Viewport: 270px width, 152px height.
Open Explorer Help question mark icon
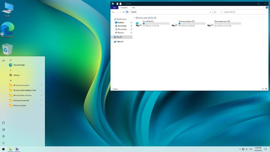coord(267,8)
